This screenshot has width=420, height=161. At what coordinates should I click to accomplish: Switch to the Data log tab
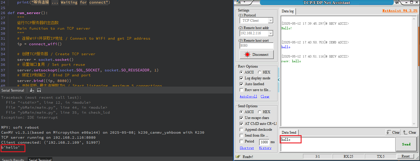coord(288,11)
